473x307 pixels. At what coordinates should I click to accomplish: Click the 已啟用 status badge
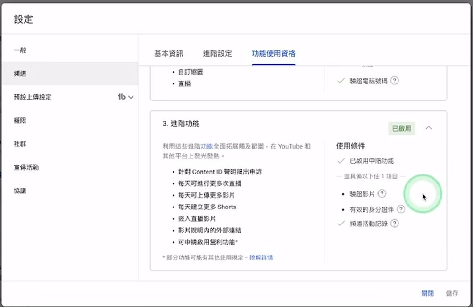coord(401,128)
